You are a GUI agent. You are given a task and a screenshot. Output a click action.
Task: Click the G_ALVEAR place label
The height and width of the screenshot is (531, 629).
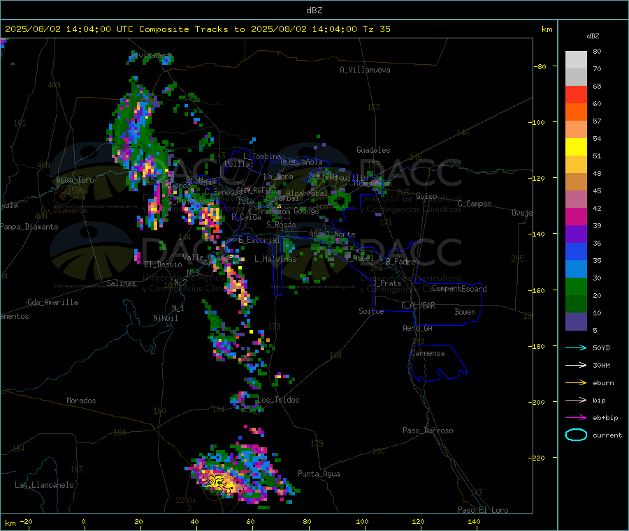tap(418, 306)
